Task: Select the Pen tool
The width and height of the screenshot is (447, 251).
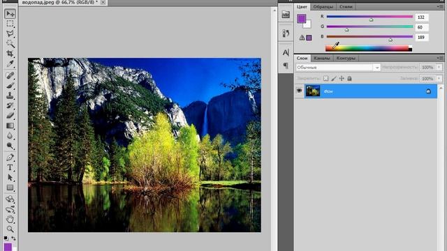Action: pyautogui.click(x=10, y=157)
